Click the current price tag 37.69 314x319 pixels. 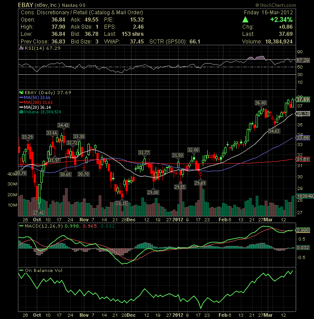303,99
